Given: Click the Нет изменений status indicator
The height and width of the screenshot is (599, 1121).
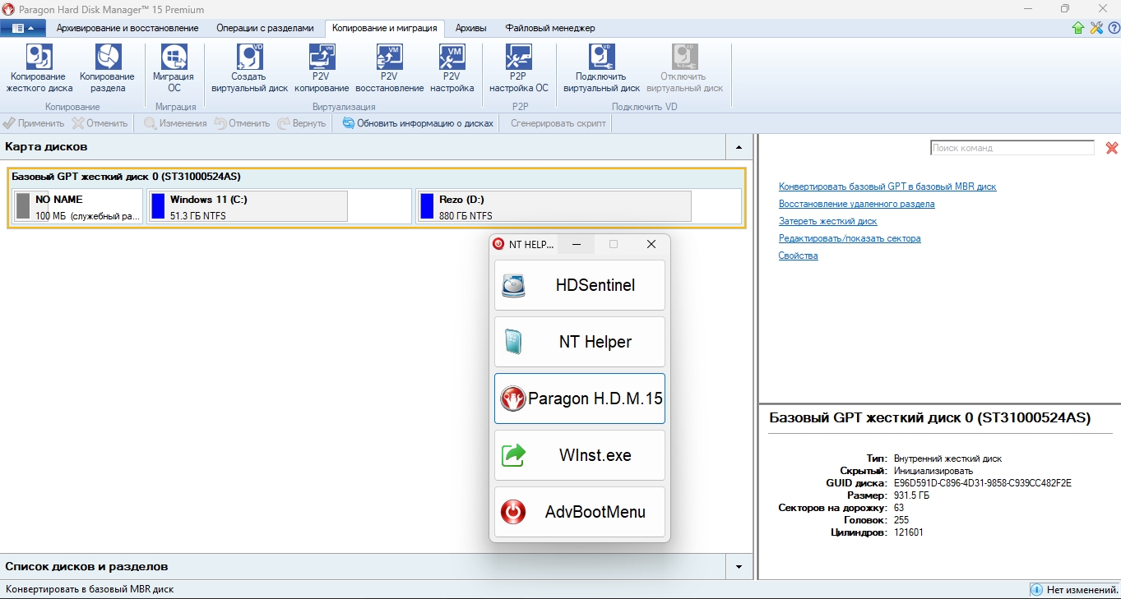Looking at the screenshot, I should tap(1073, 589).
